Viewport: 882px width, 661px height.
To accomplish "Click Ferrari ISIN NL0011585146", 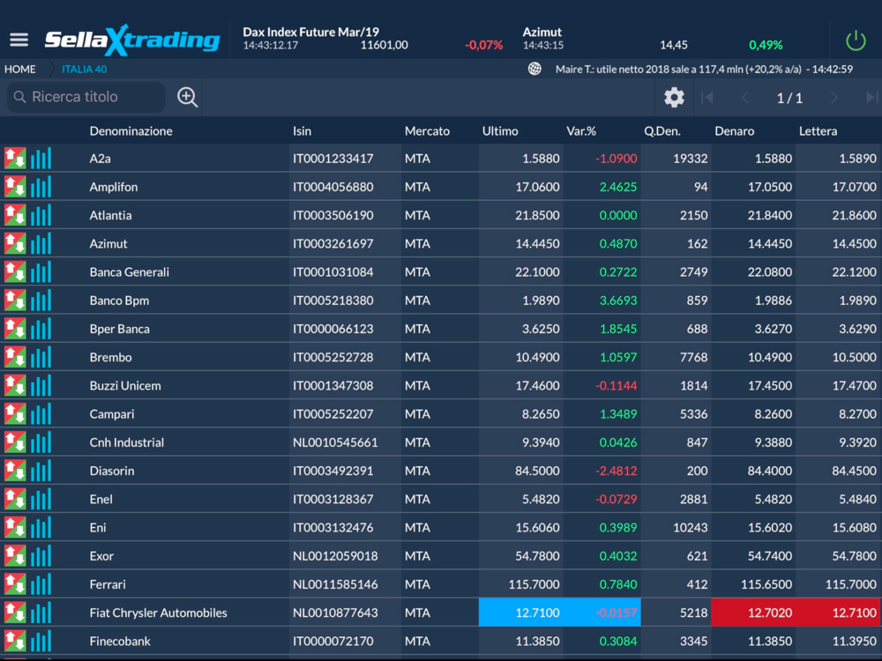I will click(x=335, y=584).
